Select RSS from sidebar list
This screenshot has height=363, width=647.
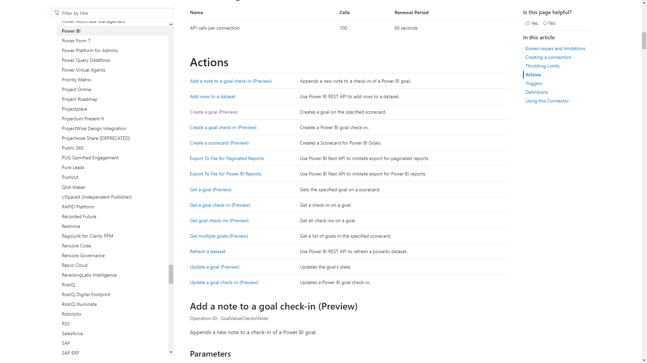[x=65, y=323]
